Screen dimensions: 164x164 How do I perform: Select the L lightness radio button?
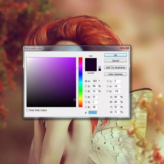pos(108,81)
